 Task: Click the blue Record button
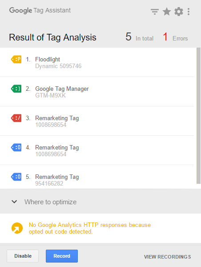tap(62, 256)
